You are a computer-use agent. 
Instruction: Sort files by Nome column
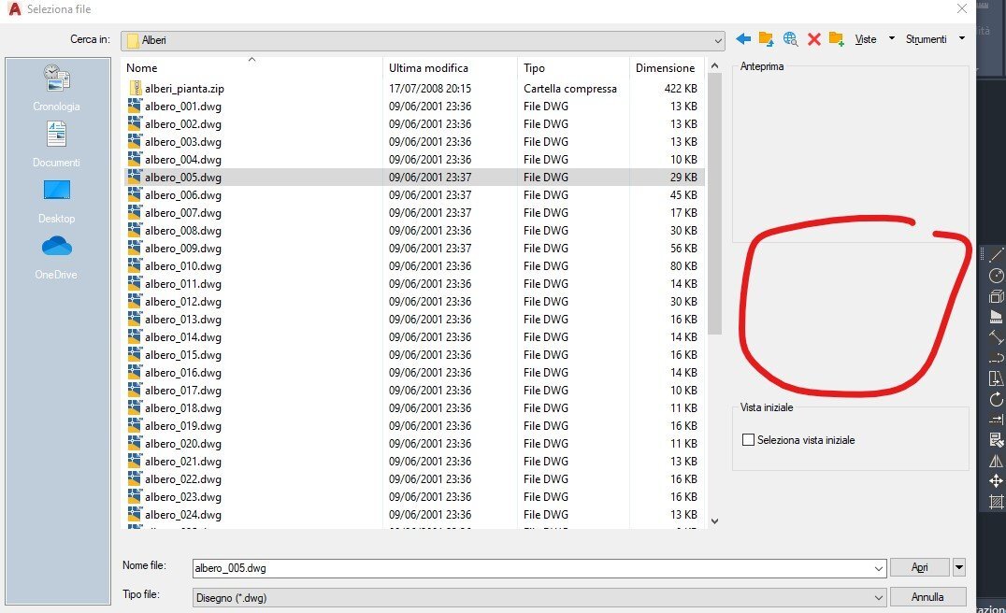pos(251,67)
